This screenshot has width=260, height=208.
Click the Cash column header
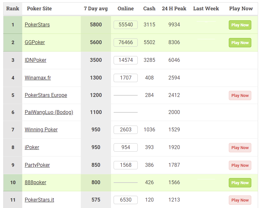[149, 9]
